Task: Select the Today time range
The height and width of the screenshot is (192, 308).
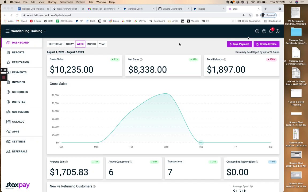Action: point(70,44)
